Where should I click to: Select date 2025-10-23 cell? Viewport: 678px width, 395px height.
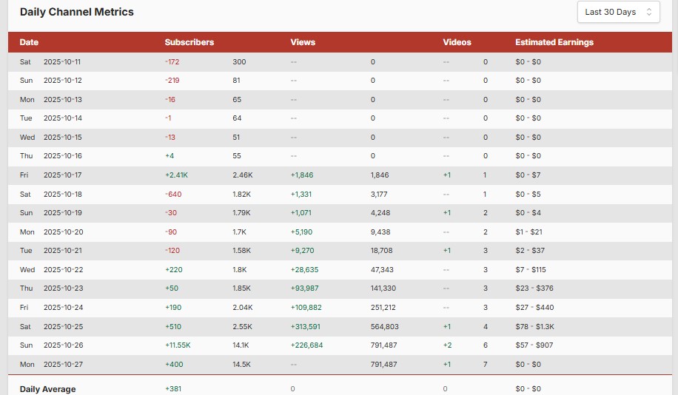pos(63,288)
